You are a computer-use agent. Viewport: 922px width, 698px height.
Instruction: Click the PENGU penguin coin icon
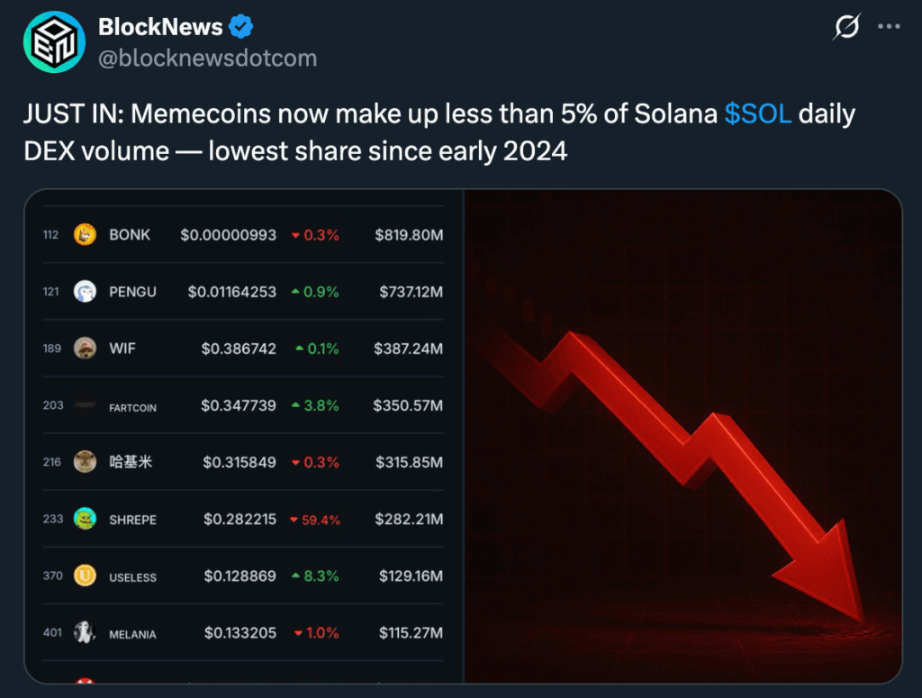pos(85,291)
